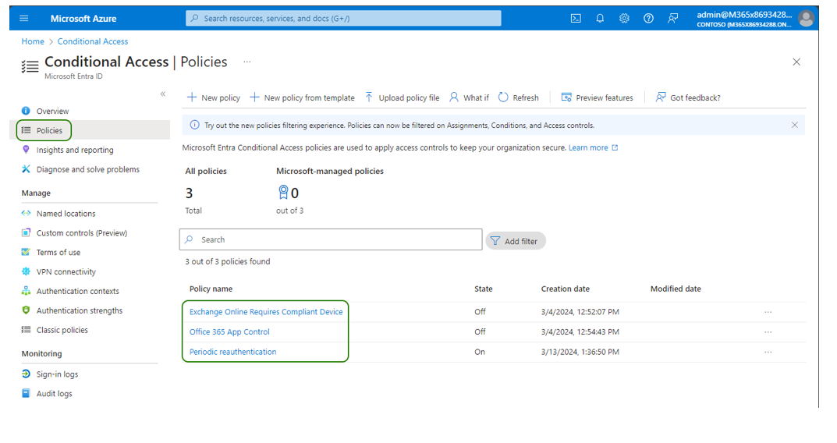This screenshot has height=443, width=837.
Task: Open more options for Office 365 App Control row
Action: 768,332
